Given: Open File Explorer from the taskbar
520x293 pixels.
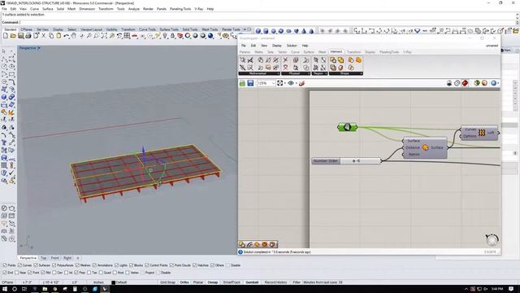Looking at the screenshot, I should pyautogui.click(x=45, y=289).
